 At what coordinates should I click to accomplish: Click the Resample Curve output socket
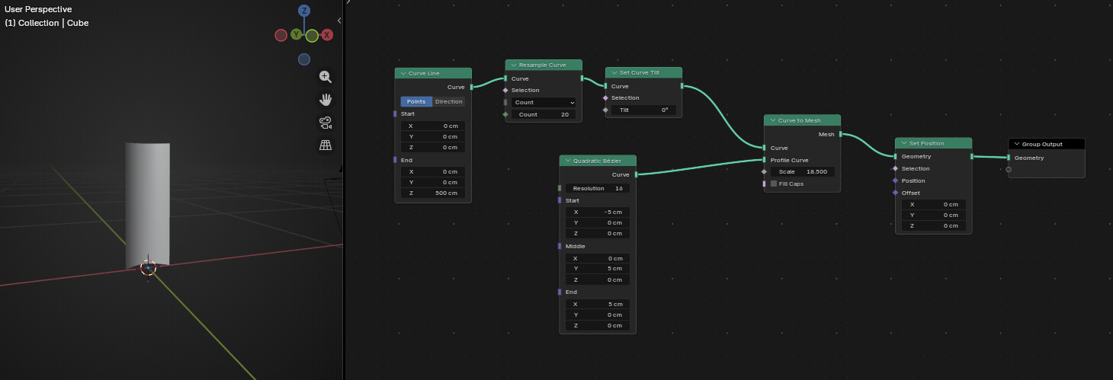click(582, 78)
